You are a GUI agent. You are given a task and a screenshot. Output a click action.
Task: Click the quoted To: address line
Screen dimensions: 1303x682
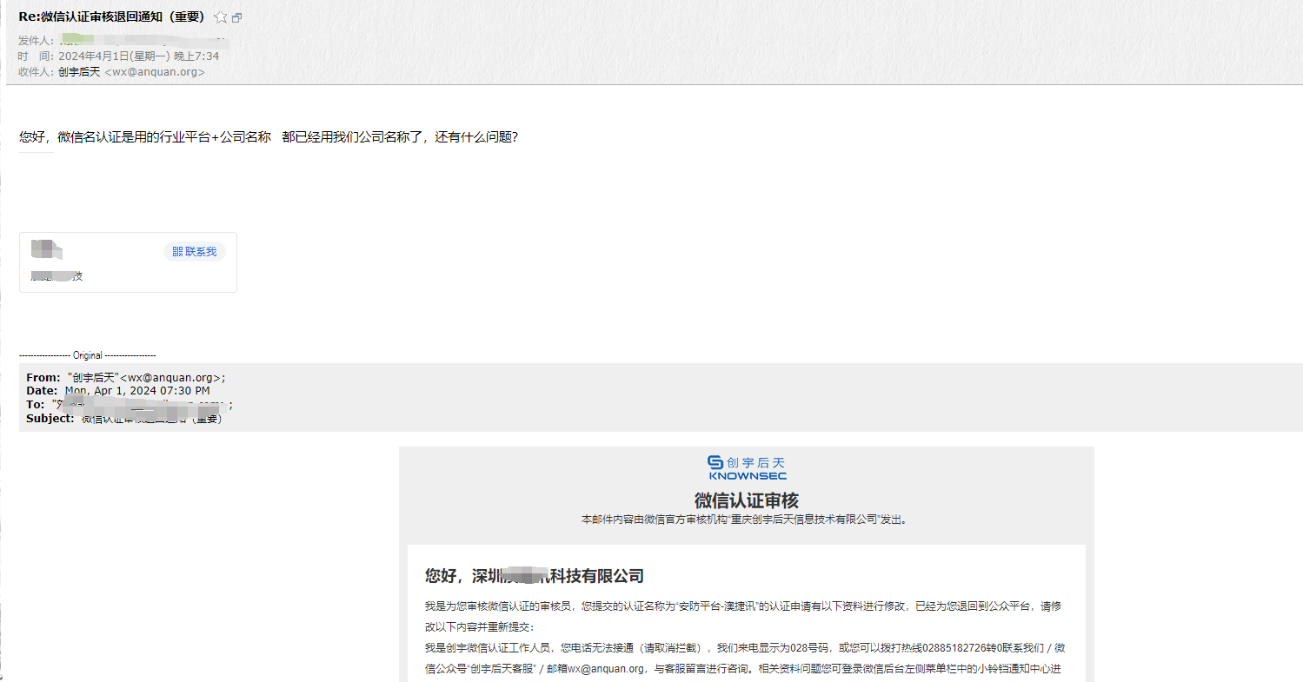[130, 405]
